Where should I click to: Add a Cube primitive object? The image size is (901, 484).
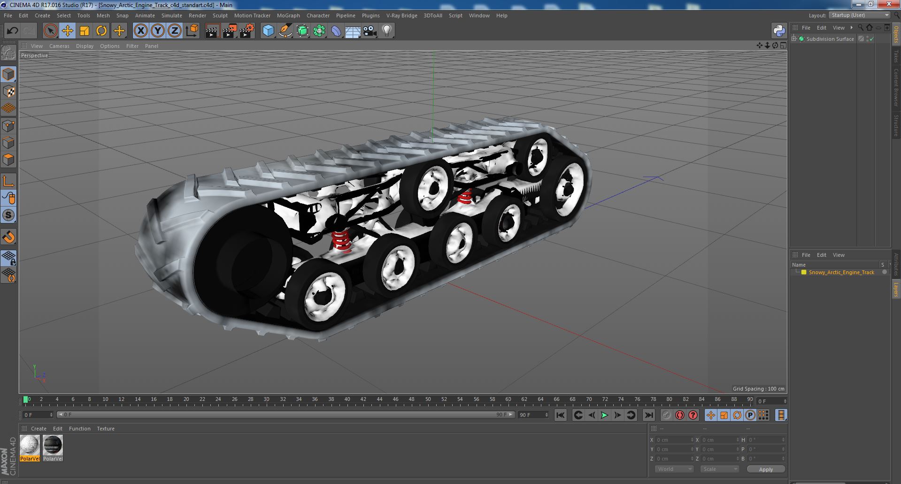(268, 31)
